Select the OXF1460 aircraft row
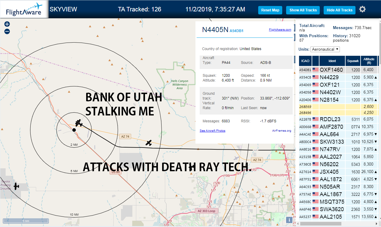381x227 pixels. [338, 70]
